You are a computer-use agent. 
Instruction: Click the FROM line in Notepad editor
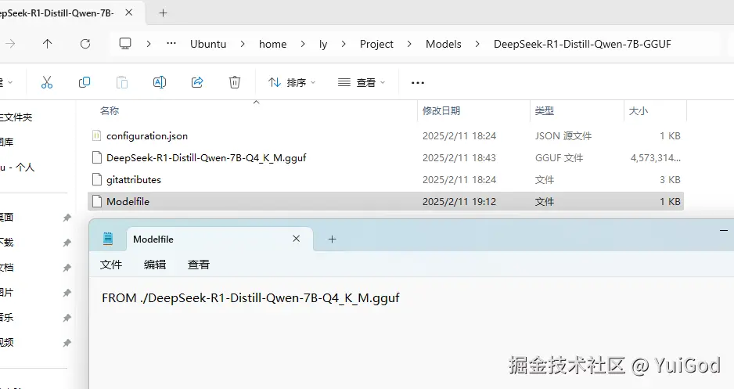click(250, 298)
